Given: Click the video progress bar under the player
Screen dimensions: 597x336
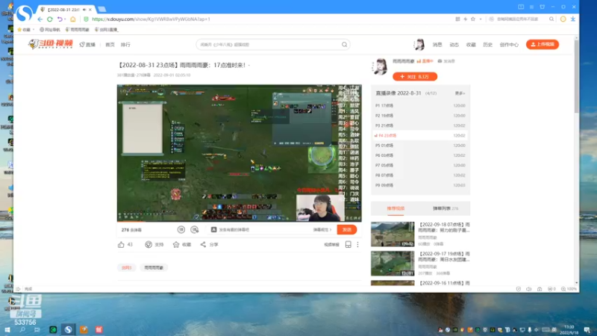Looking at the screenshot, I should coord(239,221).
